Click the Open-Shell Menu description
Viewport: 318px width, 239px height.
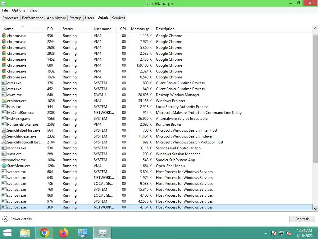point(170,166)
